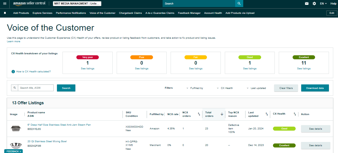Click the Dec 14, 2023 date
338x153 pixels.
pyautogui.click(x=256, y=145)
